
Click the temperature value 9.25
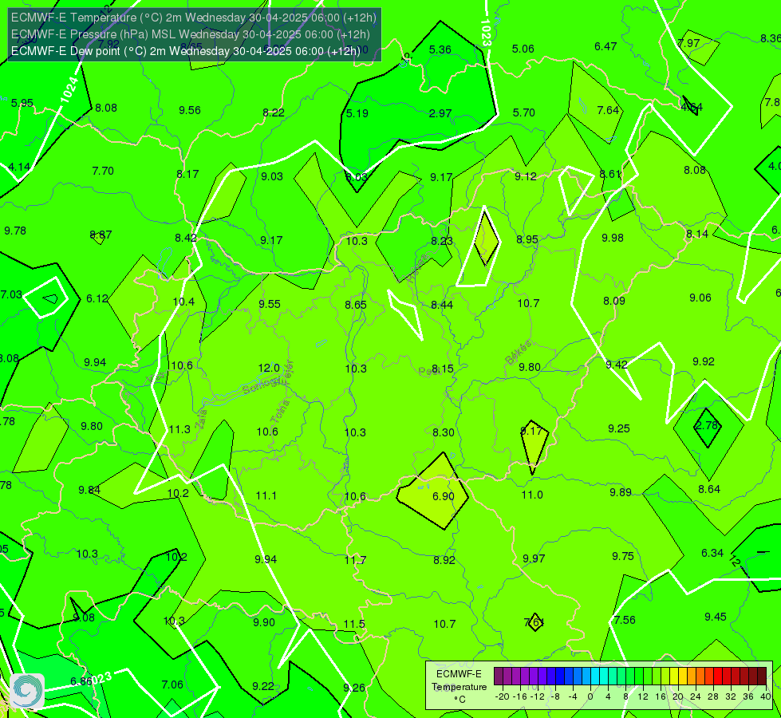[x=618, y=428]
